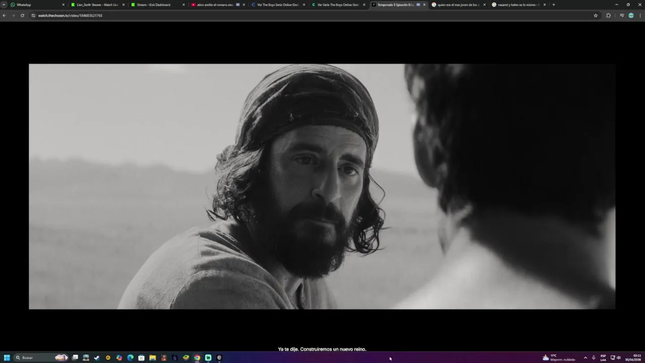Image resolution: width=645 pixels, height=363 pixels.
Task: Mute the audio on the Temporada 5 tab
Action: click(x=418, y=5)
